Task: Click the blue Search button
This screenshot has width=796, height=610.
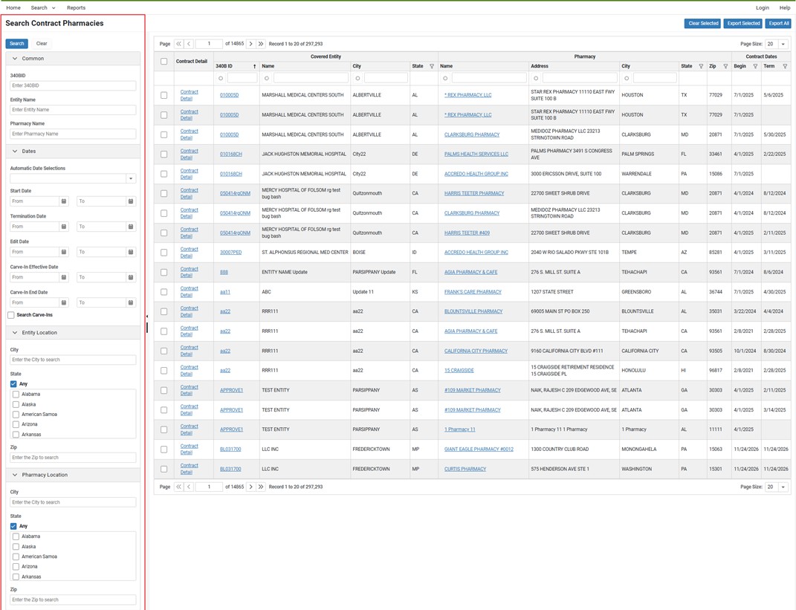Action: point(17,44)
